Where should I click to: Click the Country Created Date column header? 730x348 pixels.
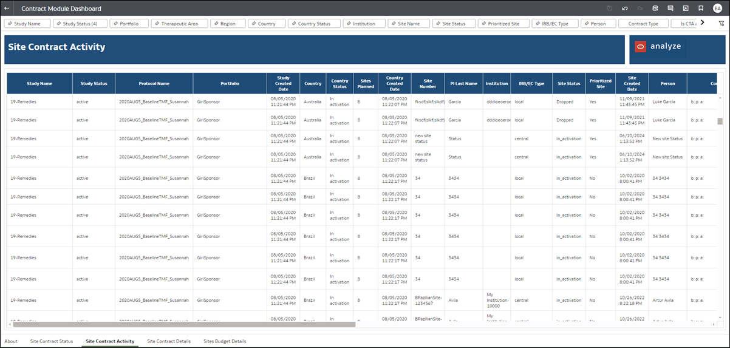click(395, 83)
